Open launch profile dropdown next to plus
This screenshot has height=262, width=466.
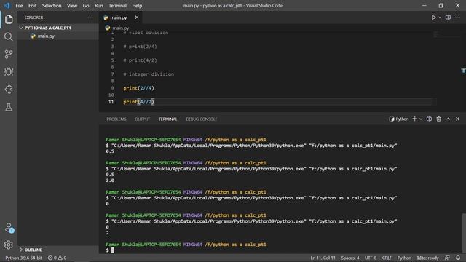click(421, 119)
